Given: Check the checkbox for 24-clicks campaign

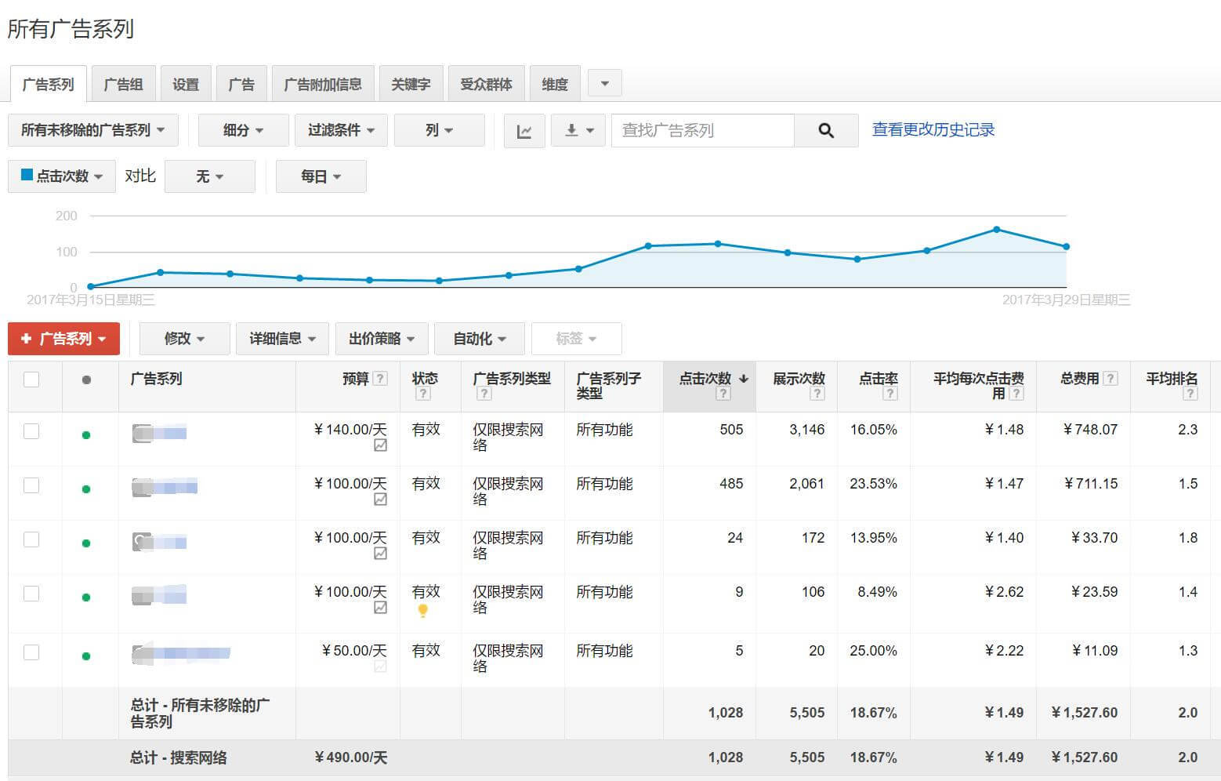Looking at the screenshot, I should click(x=31, y=539).
